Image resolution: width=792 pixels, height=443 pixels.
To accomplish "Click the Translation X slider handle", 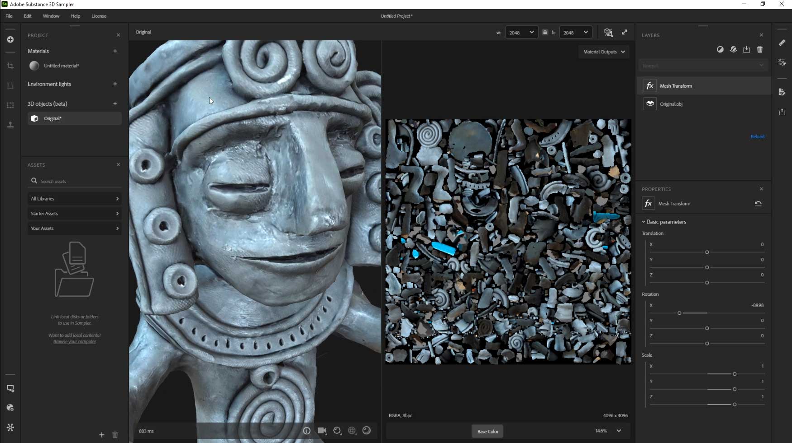I will 707,252.
